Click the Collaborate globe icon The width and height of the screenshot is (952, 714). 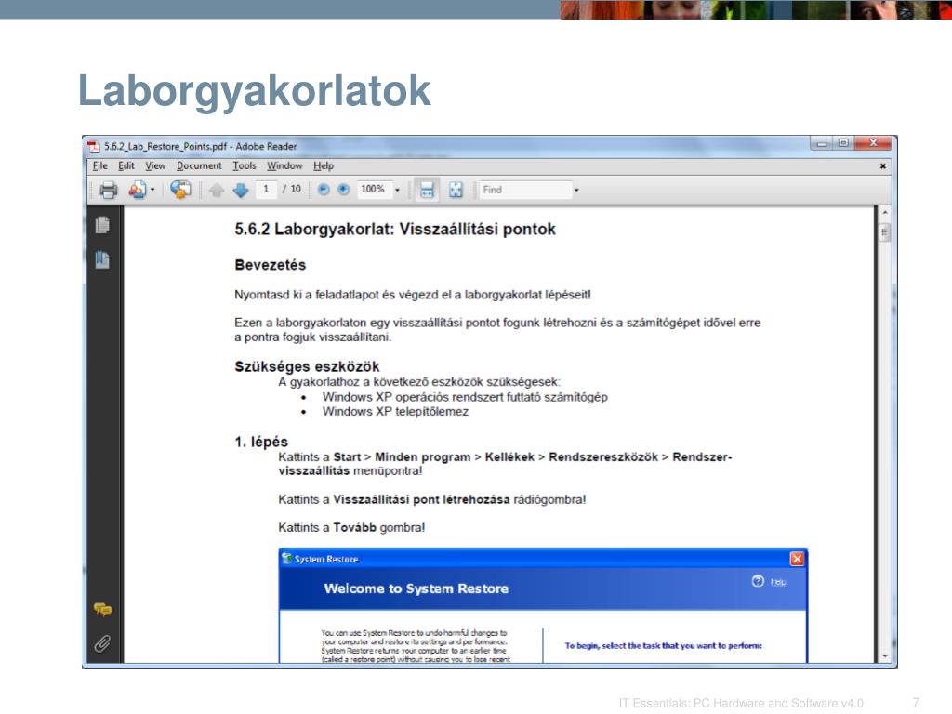tap(180, 190)
